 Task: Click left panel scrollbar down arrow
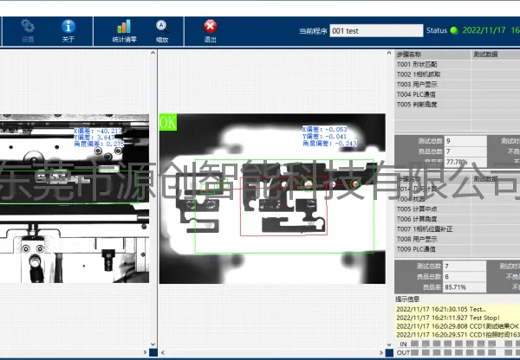(x=153, y=344)
